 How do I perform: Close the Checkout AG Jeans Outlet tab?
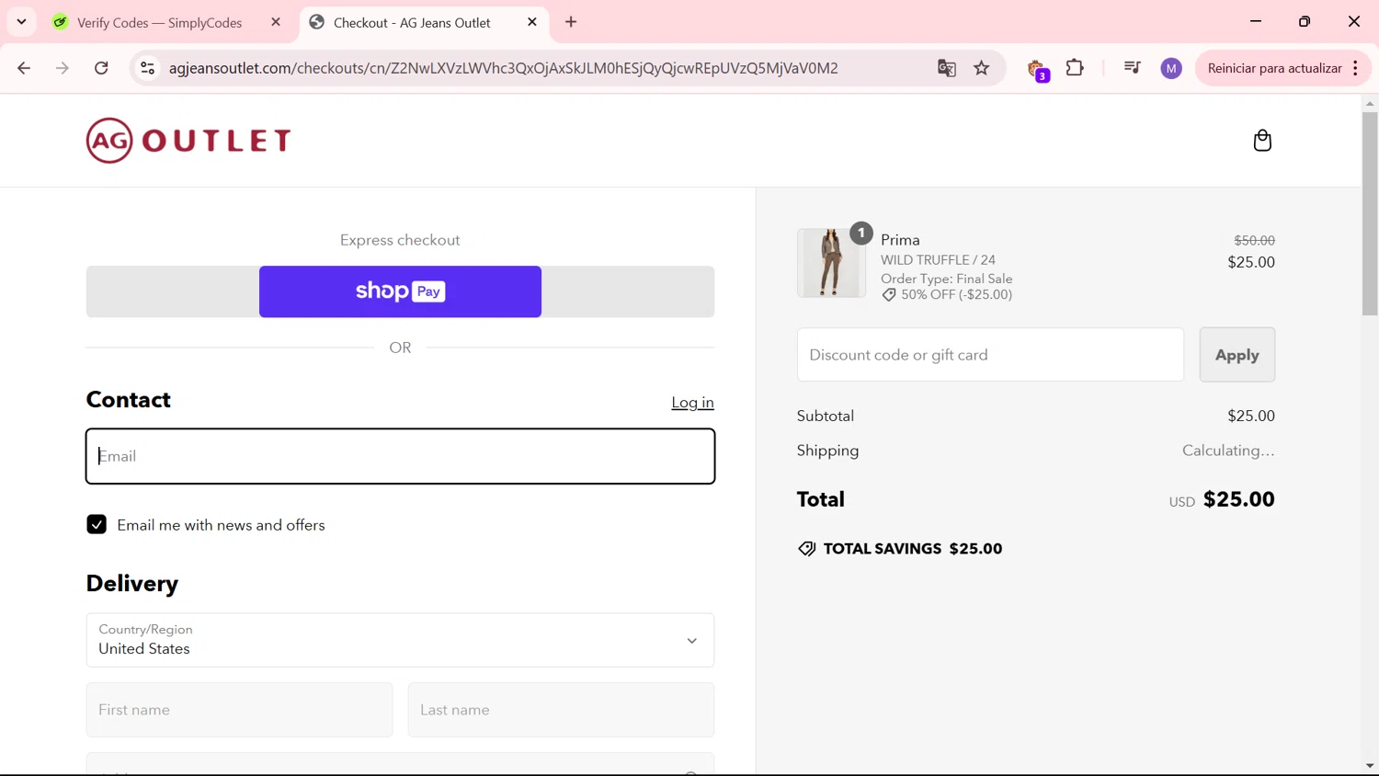532,22
